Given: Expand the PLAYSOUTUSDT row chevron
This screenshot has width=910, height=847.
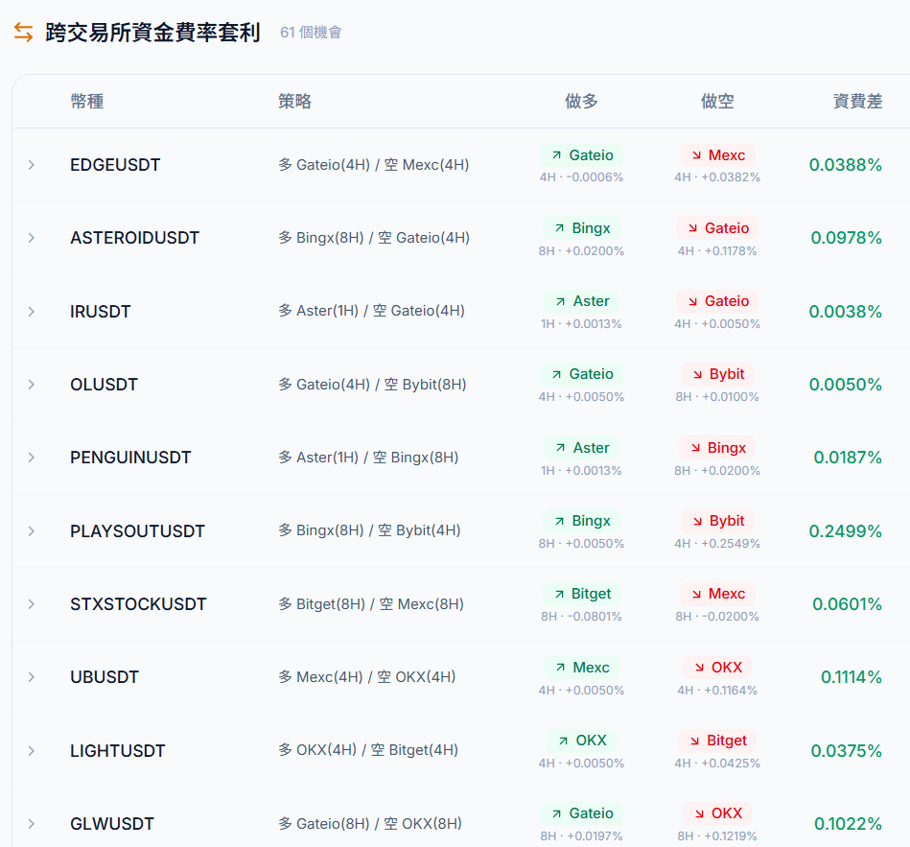Looking at the screenshot, I should coord(32,531).
